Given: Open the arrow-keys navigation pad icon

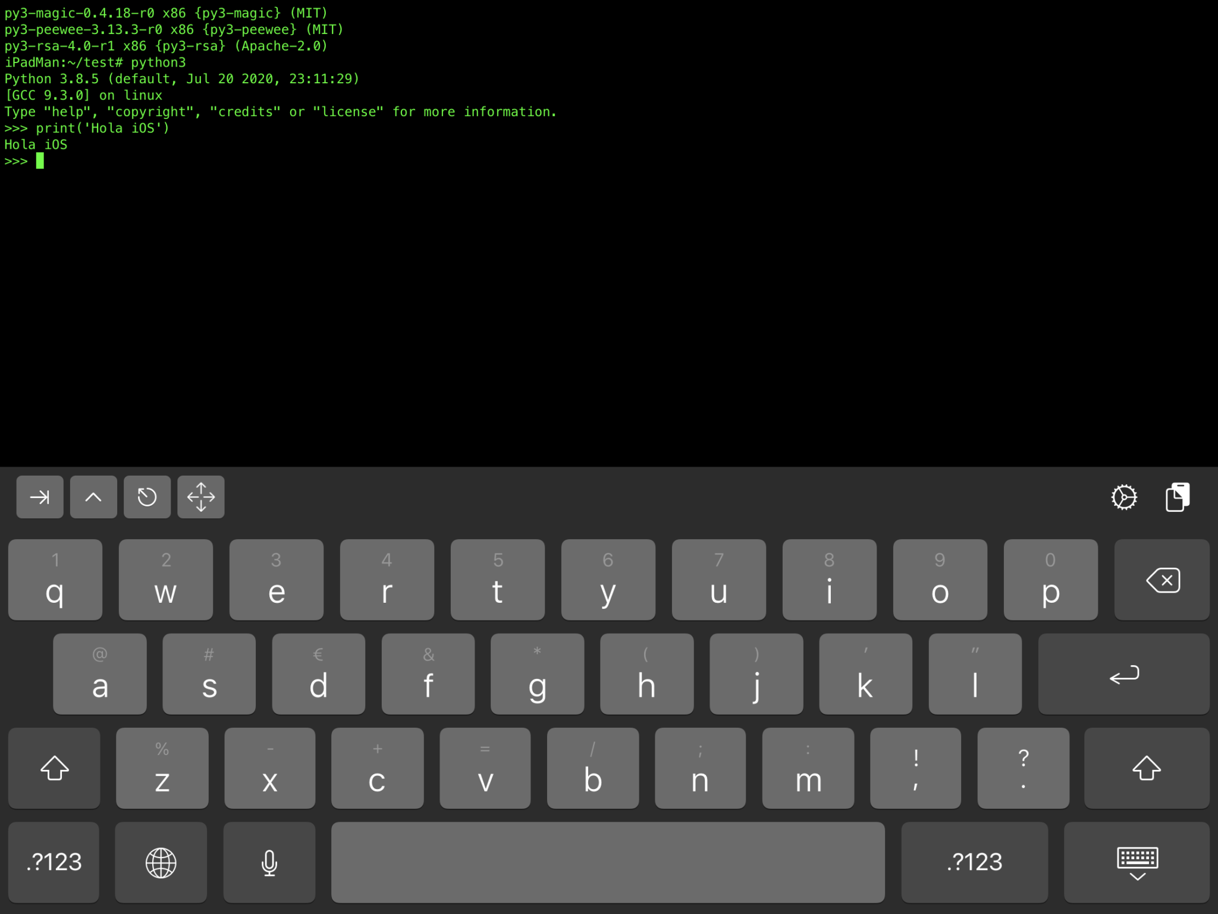Looking at the screenshot, I should click(200, 497).
